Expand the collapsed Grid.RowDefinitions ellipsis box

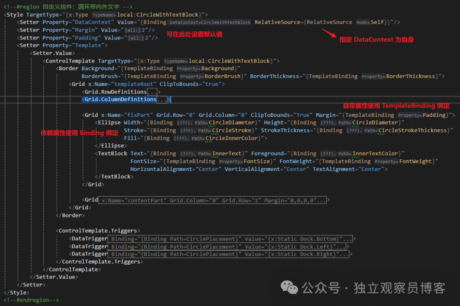point(152,92)
